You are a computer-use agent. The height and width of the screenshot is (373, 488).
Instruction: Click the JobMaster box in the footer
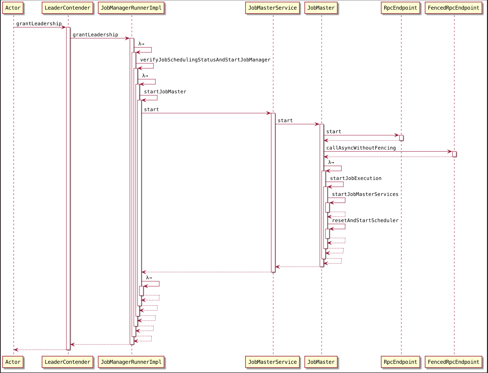coord(321,362)
